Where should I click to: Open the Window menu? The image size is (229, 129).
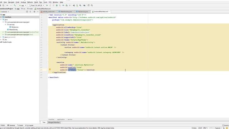pos(55,3)
